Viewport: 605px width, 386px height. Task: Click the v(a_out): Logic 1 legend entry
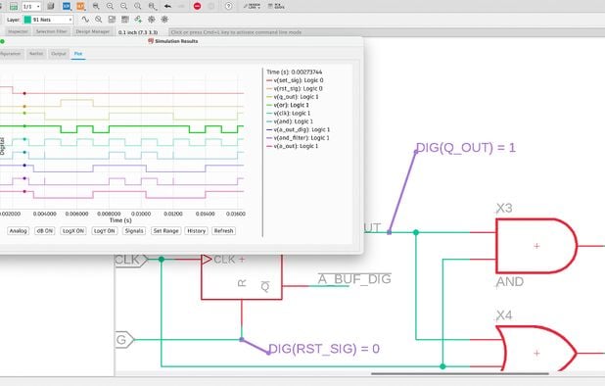pyautogui.click(x=293, y=146)
